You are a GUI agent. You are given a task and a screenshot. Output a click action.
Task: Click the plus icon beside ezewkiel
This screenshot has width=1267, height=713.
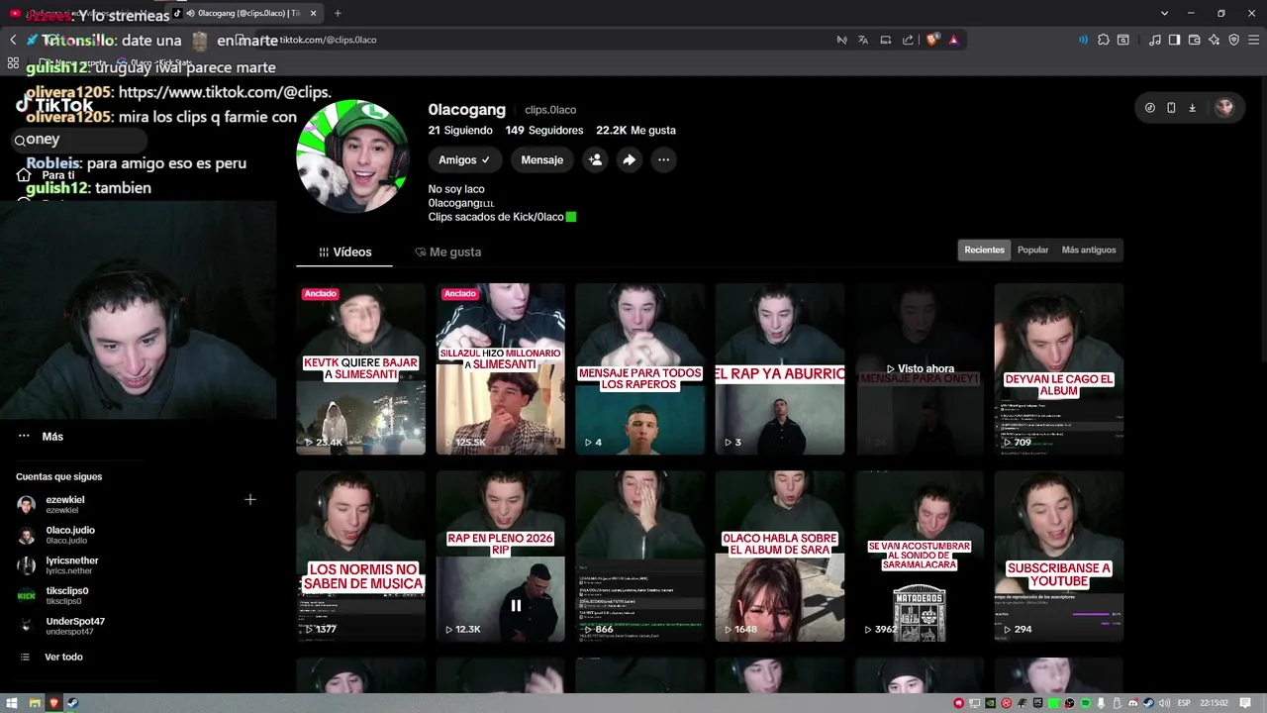point(250,500)
